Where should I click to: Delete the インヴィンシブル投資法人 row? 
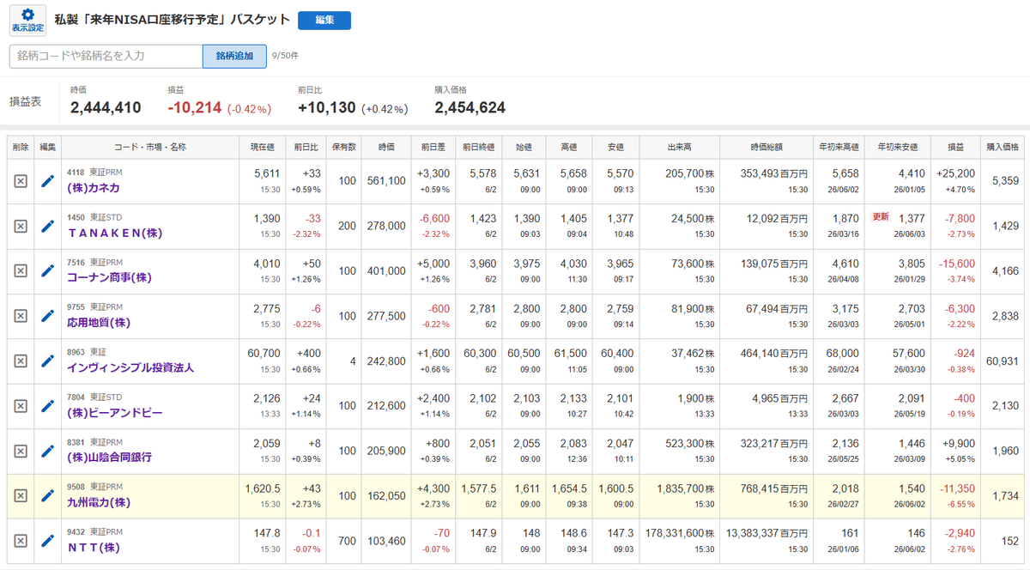click(x=21, y=361)
